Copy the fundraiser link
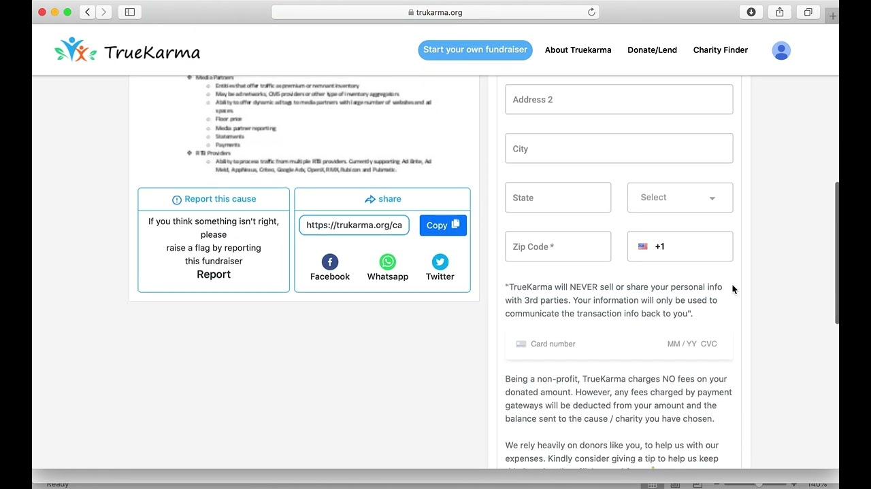Image resolution: width=871 pixels, height=489 pixels. click(443, 225)
